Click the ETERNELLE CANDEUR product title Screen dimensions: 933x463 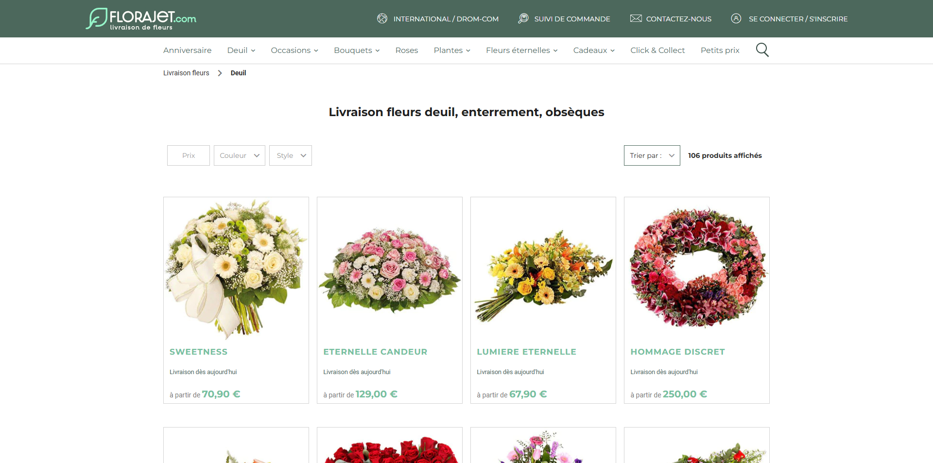coord(375,352)
